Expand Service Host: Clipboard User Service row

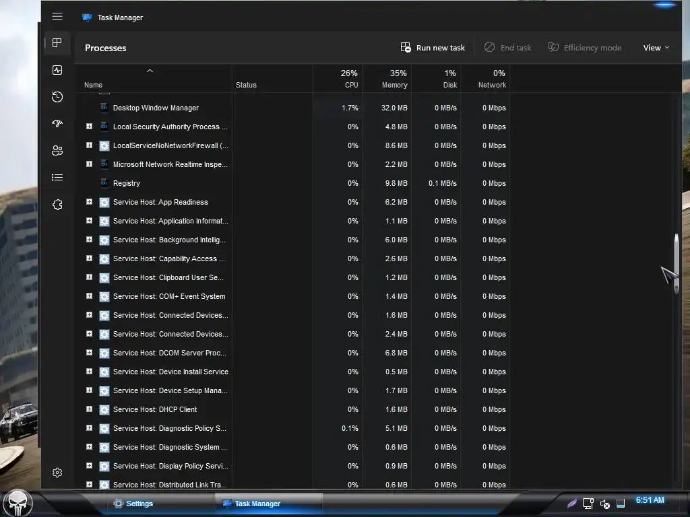point(90,277)
